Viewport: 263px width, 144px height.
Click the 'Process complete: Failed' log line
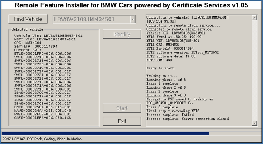170,115
